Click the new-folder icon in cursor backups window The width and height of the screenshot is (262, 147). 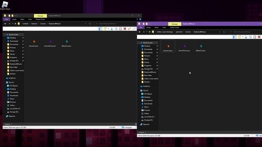[239, 37]
